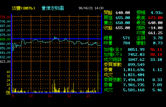The image size is (166, 107).
Task: Select the 715.00 price axis label
Action: tap(5, 17)
